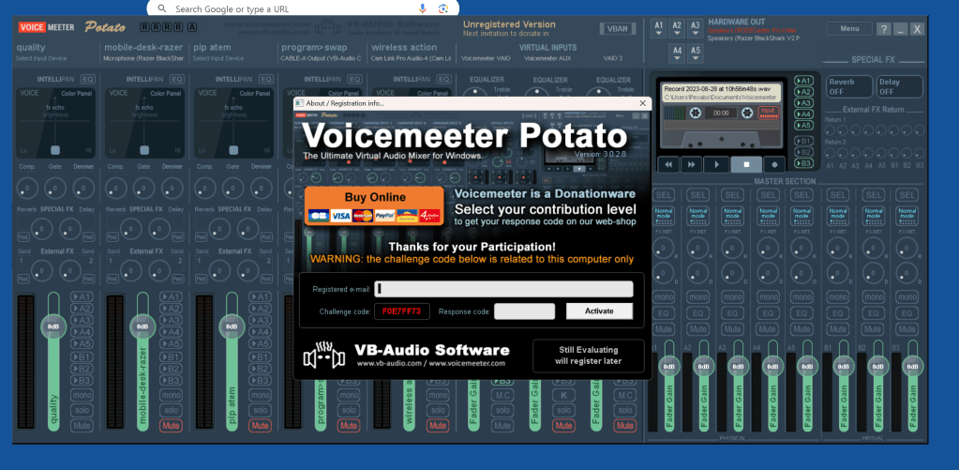This screenshot has width=959, height=470.
Task: Unmute the mobile-desk-razer strip
Action: point(172,425)
